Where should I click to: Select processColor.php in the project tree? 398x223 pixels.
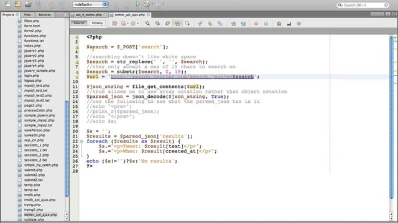(39, 110)
